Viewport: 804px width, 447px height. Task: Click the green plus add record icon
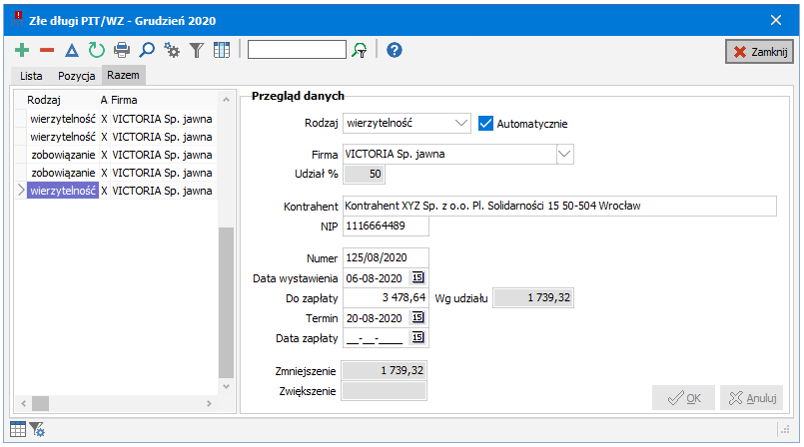[22, 50]
